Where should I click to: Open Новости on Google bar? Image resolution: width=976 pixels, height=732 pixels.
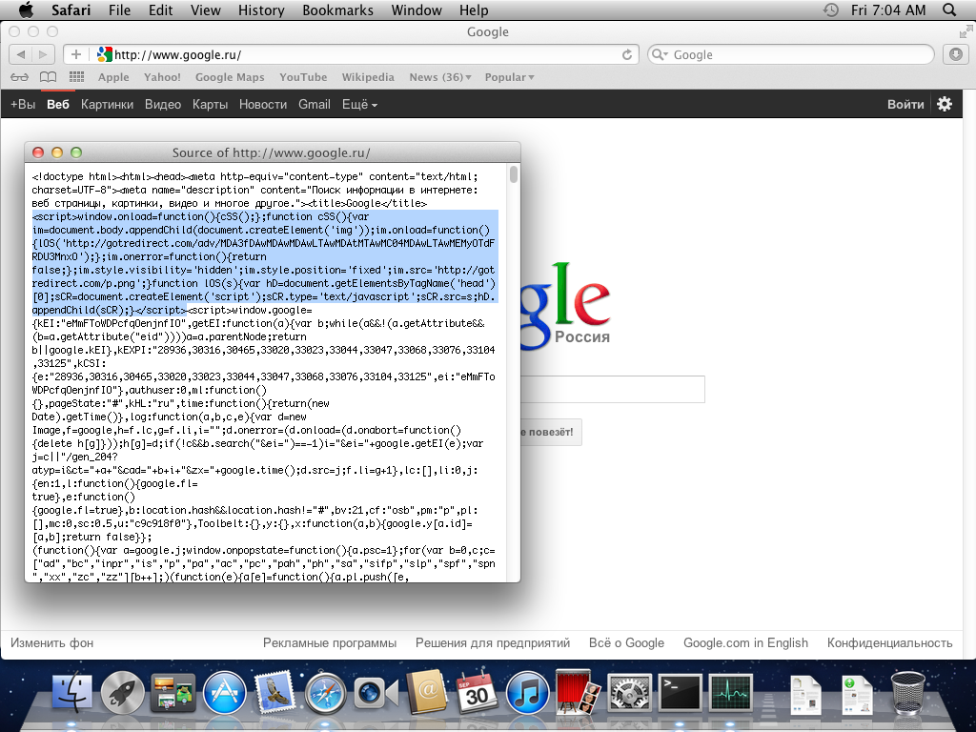[x=263, y=105]
